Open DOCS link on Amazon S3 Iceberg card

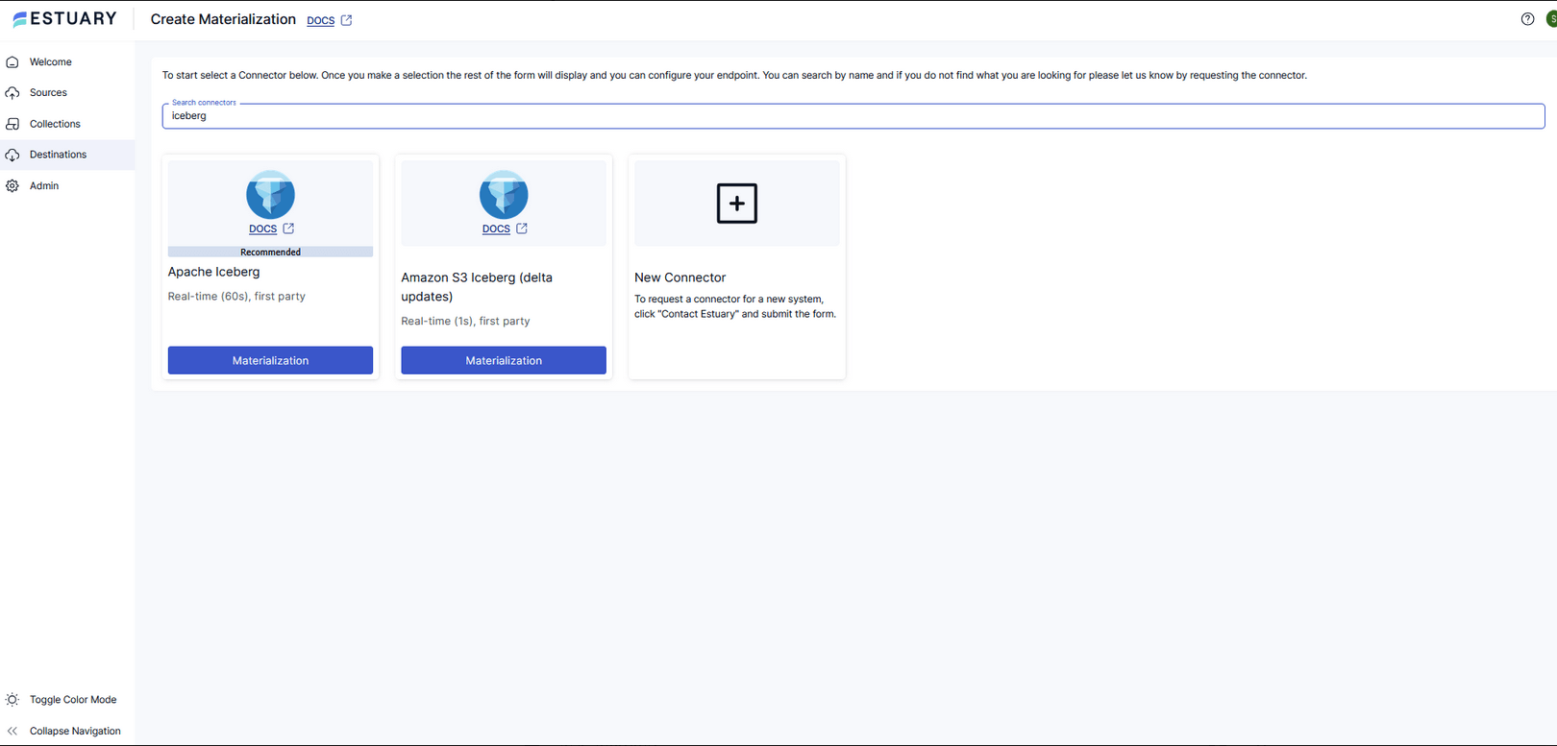click(x=496, y=229)
